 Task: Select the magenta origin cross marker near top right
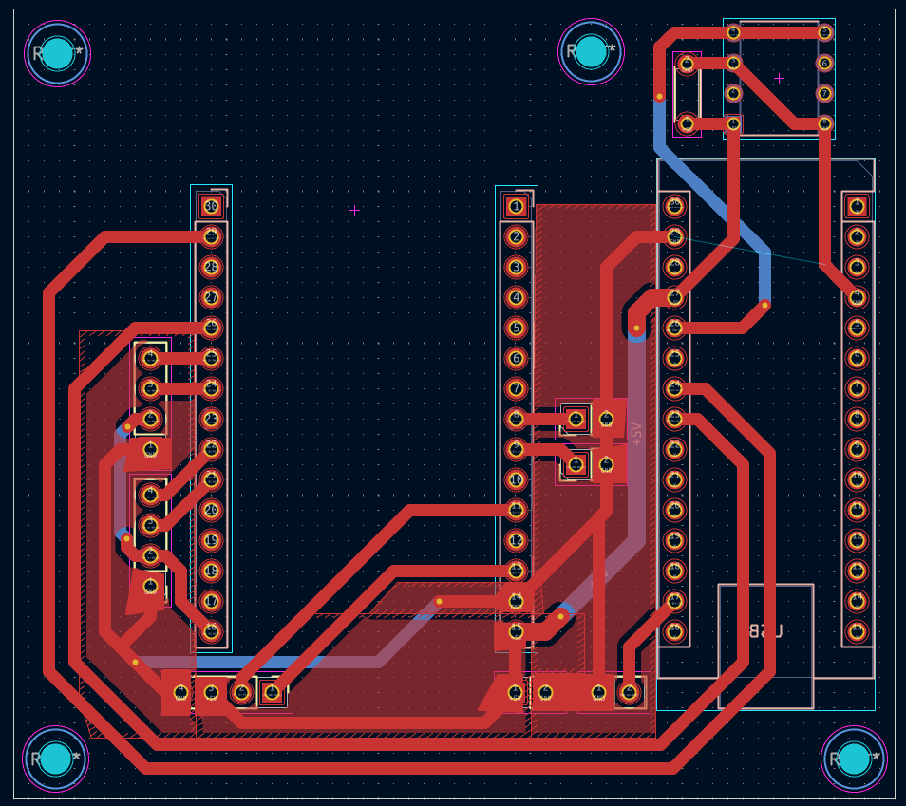coord(779,78)
